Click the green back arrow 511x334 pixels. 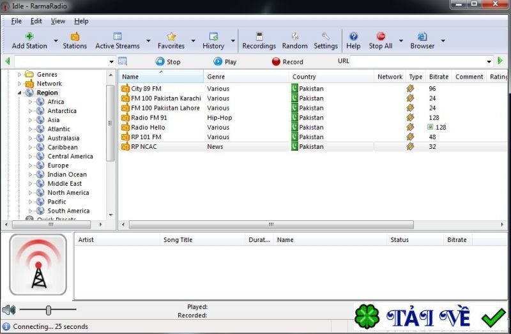click(8, 61)
